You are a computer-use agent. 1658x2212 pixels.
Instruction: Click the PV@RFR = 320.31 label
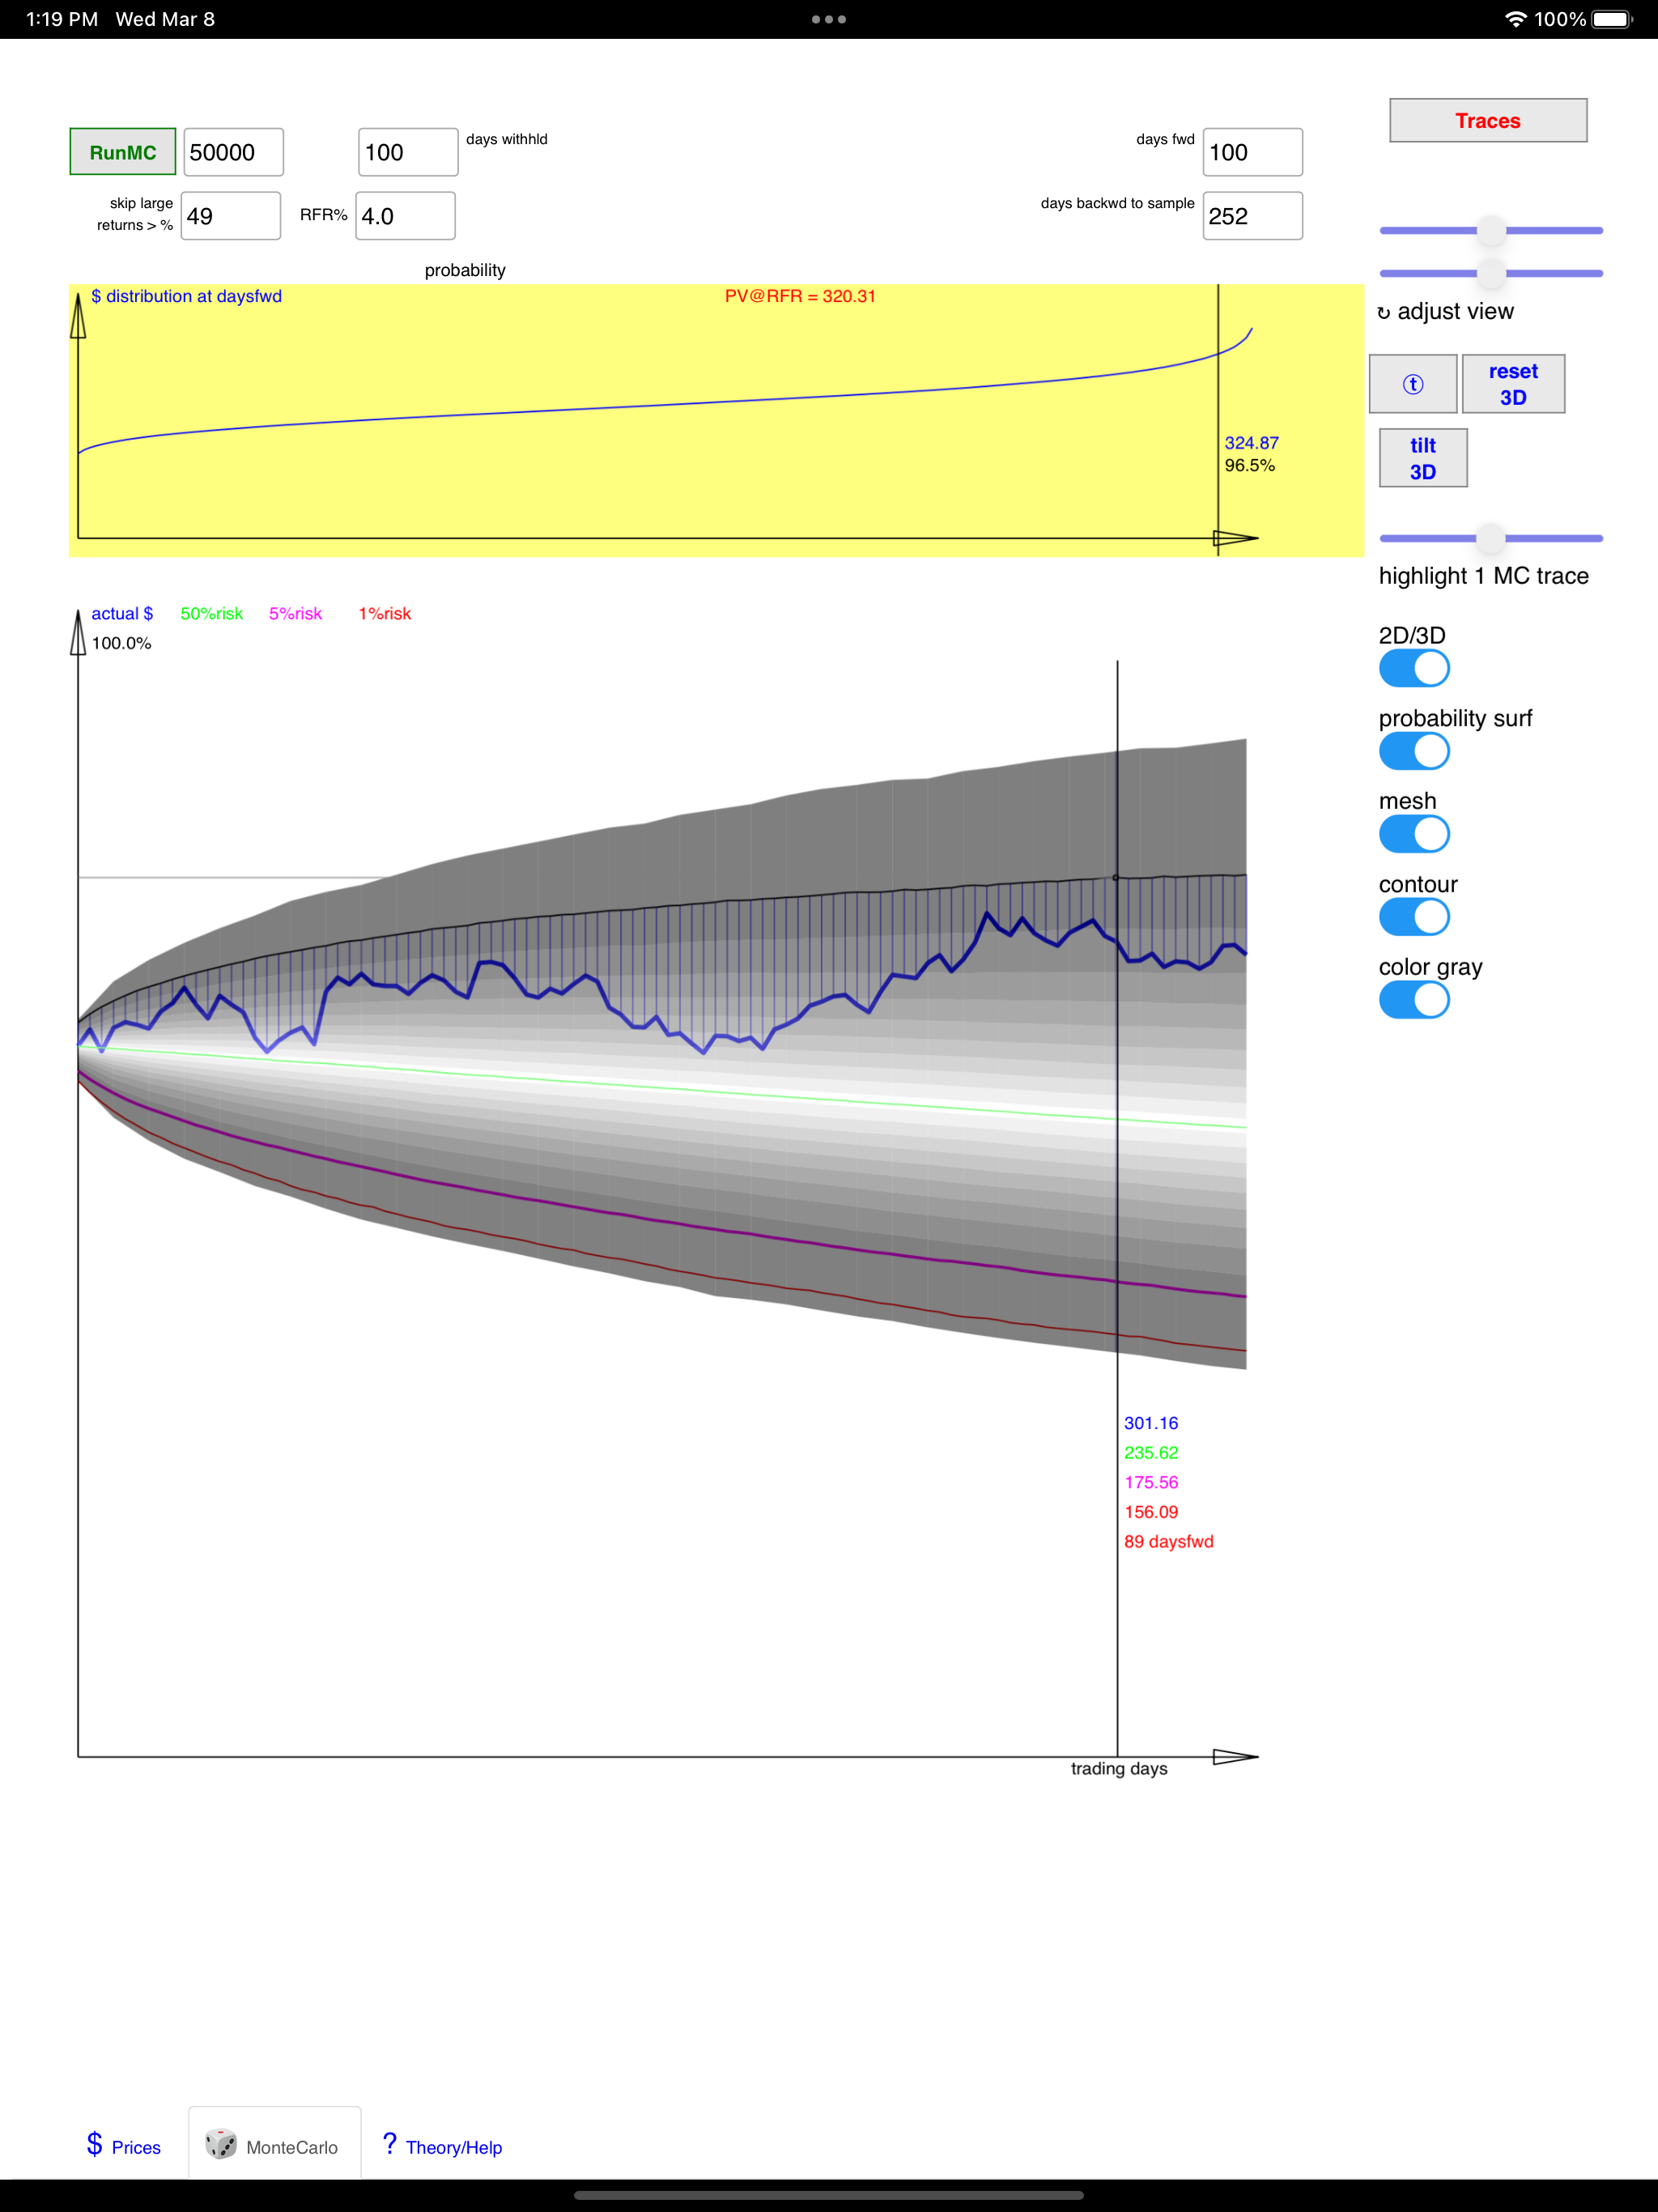(800, 296)
